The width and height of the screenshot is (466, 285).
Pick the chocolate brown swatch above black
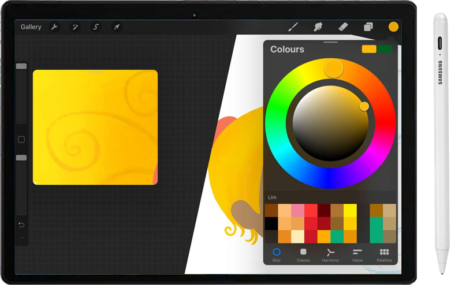[x=271, y=211]
